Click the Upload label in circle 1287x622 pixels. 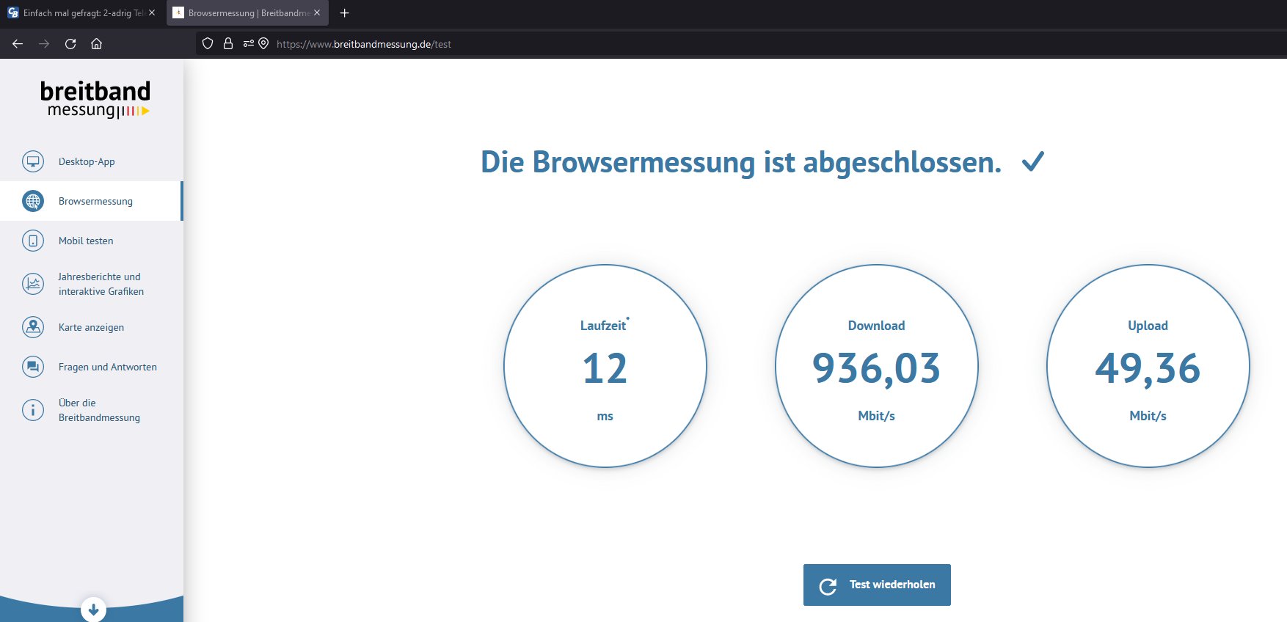tap(1148, 326)
